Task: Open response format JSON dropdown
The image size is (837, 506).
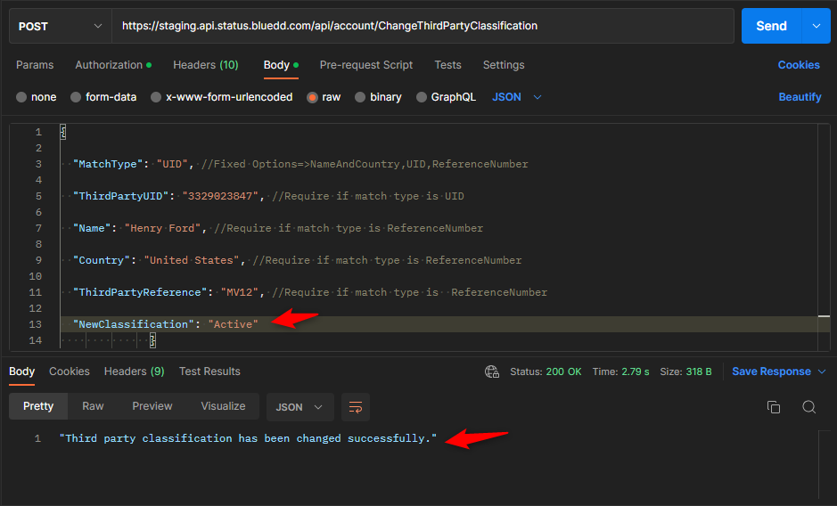Action: click(300, 407)
